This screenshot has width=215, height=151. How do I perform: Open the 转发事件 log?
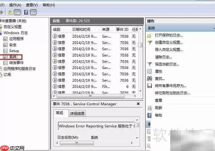click(16, 63)
